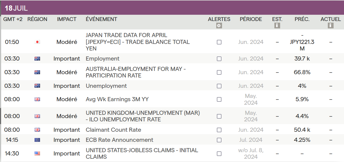Click the EST. info icon

pyautogui.click(x=277, y=26)
